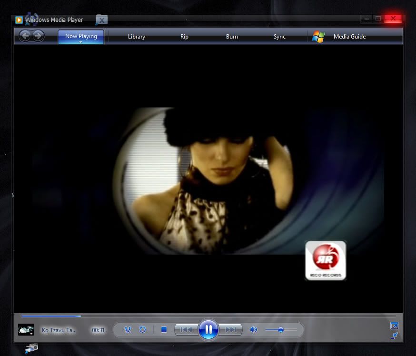Toggle repeat mode
The height and width of the screenshot is (356, 416).
(142, 329)
